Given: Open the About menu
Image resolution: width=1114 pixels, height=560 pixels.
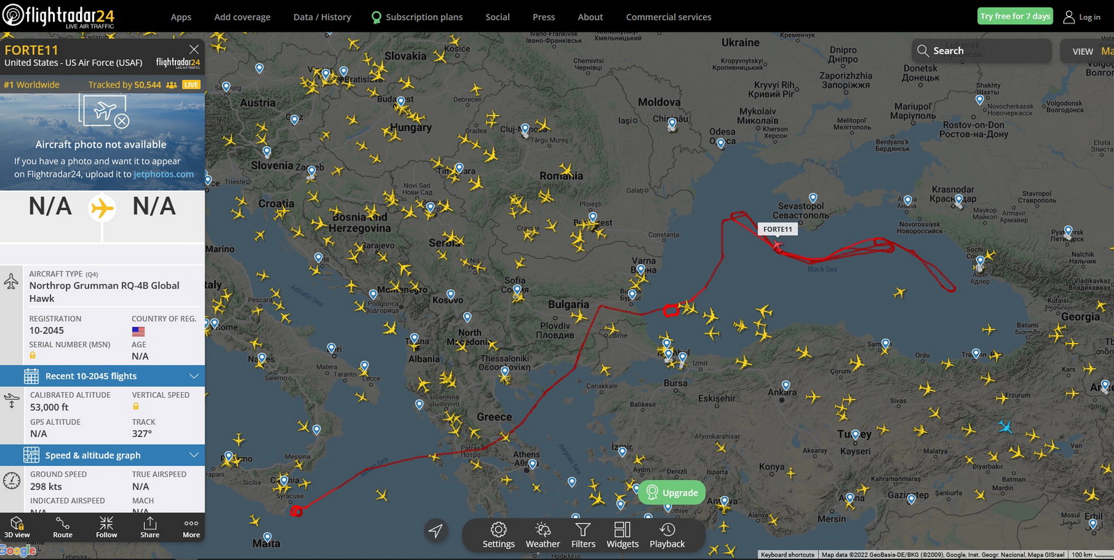Looking at the screenshot, I should point(590,17).
